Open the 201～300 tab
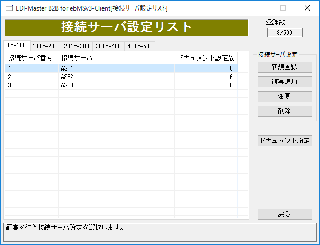320x245 pixels. [77, 46]
